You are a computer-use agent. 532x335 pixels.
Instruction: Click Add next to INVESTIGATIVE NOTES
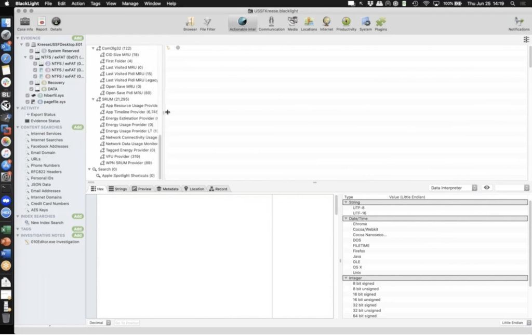coord(78,235)
